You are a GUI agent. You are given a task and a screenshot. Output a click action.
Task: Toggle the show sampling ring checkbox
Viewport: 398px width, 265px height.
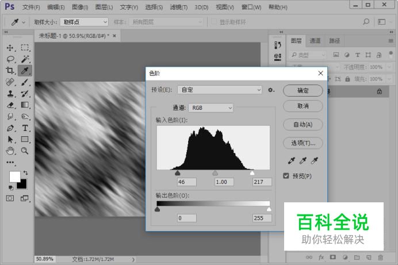[214, 22]
